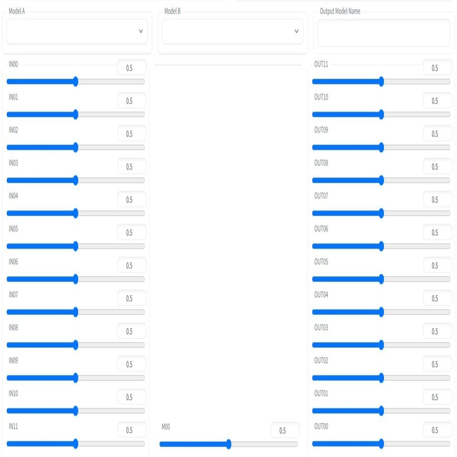Click the OUT11 slider handle
The image size is (457, 457).
(381, 81)
